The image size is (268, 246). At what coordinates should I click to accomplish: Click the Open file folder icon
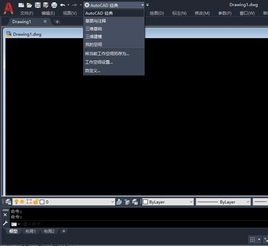tap(29, 5)
